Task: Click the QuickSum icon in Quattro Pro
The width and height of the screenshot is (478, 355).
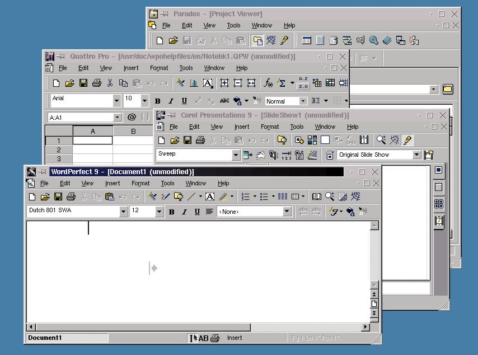Action: click(282, 83)
